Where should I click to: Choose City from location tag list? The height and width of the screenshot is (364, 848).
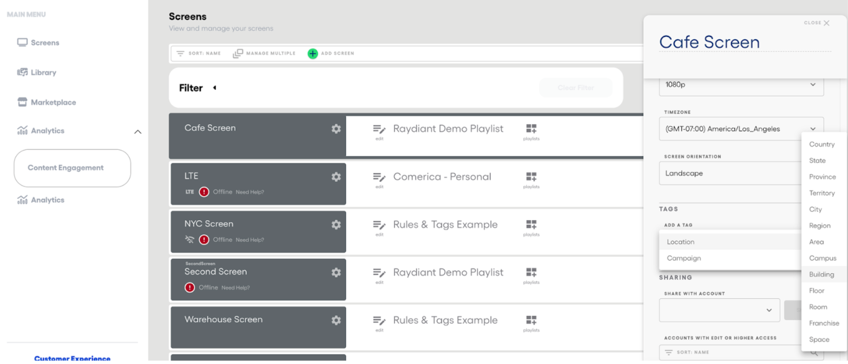click(824, 209)
